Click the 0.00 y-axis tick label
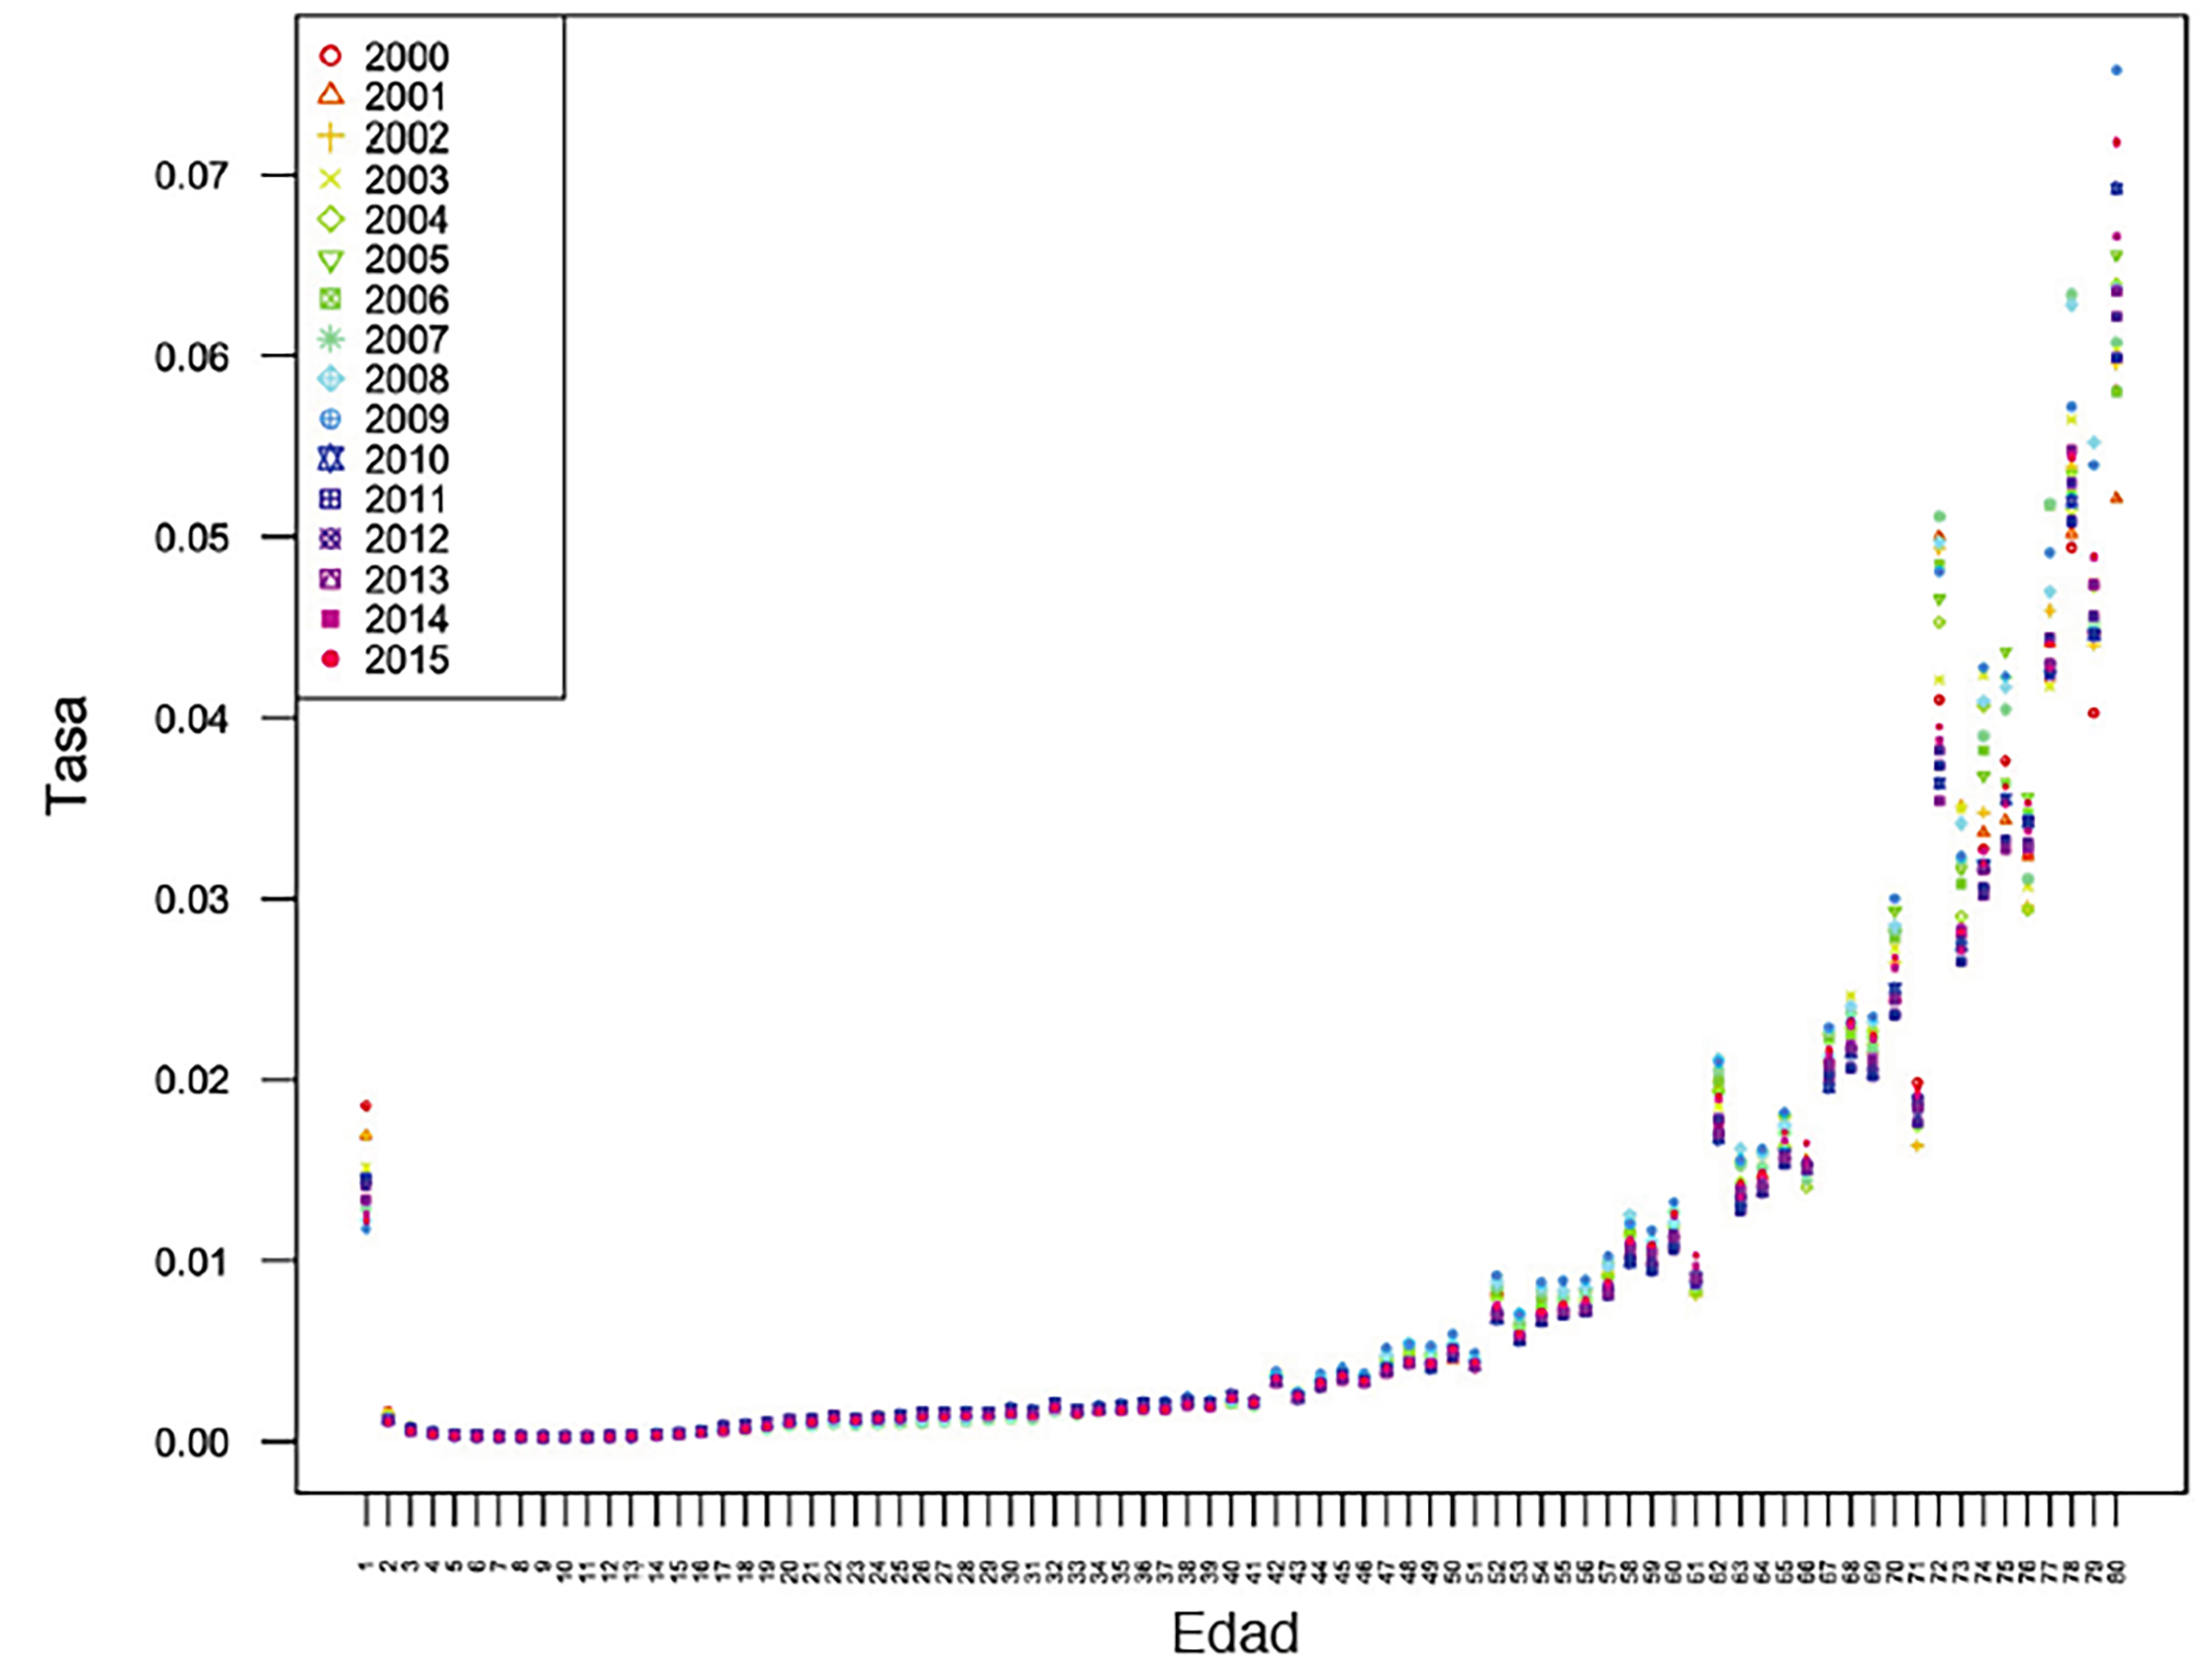Screen dimensions: 2212x1675 tap(192, 1442)
